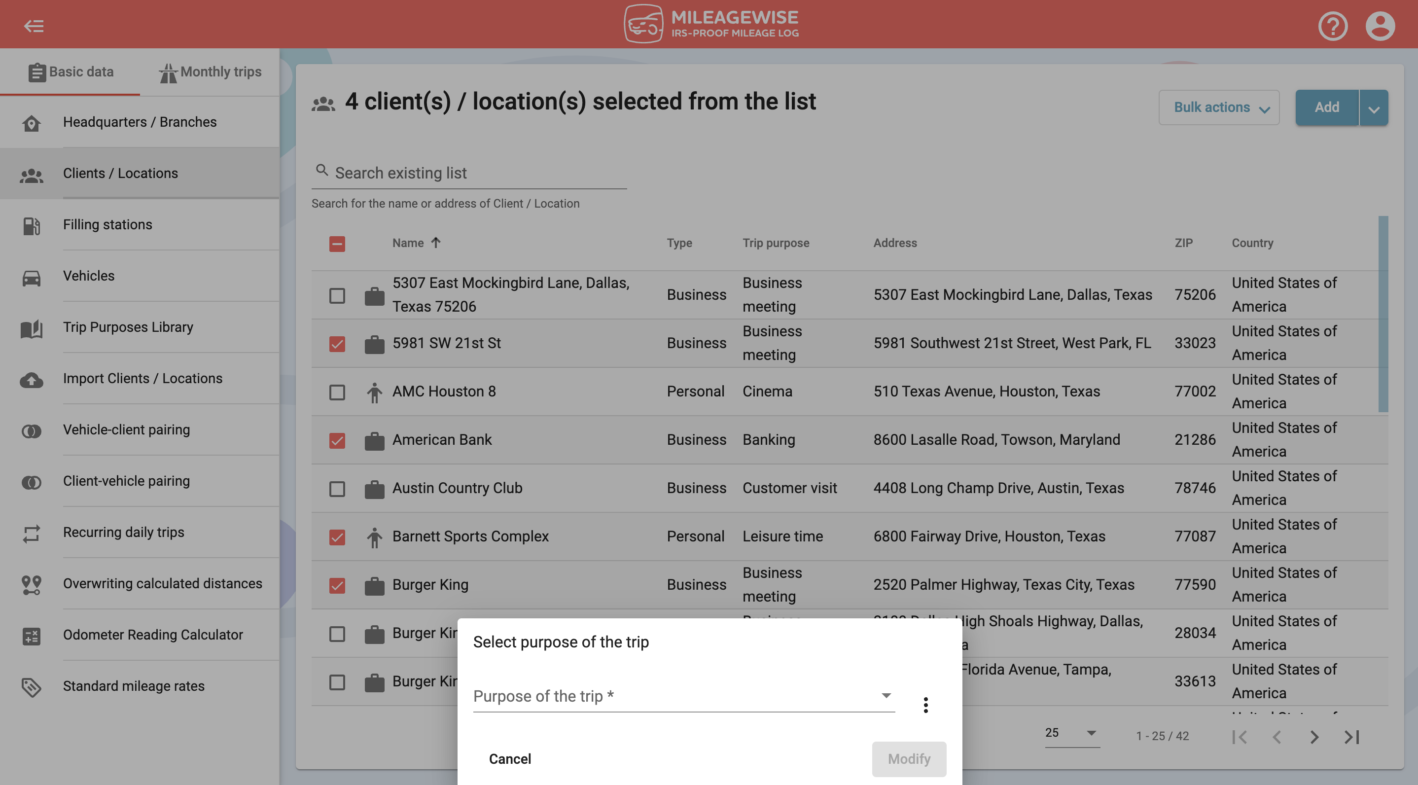
Task: Sort by the ZIP column header
Action: 1183,243
